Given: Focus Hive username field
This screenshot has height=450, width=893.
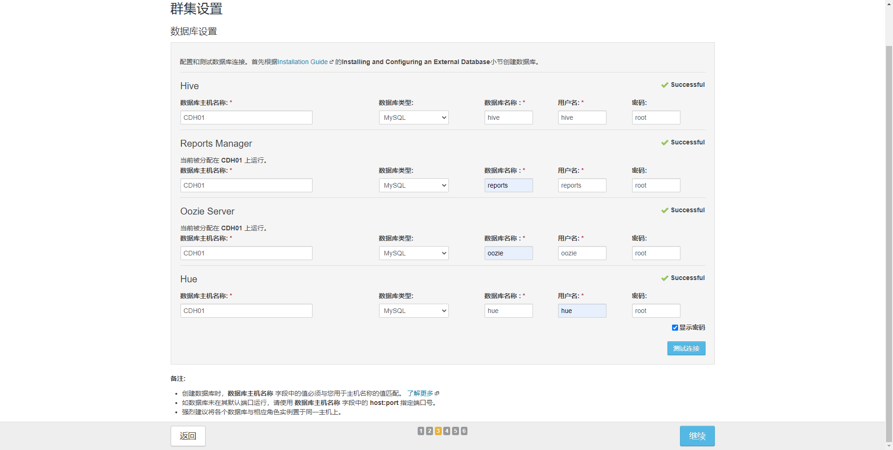Looking at the screenshot, I should 582,117.
